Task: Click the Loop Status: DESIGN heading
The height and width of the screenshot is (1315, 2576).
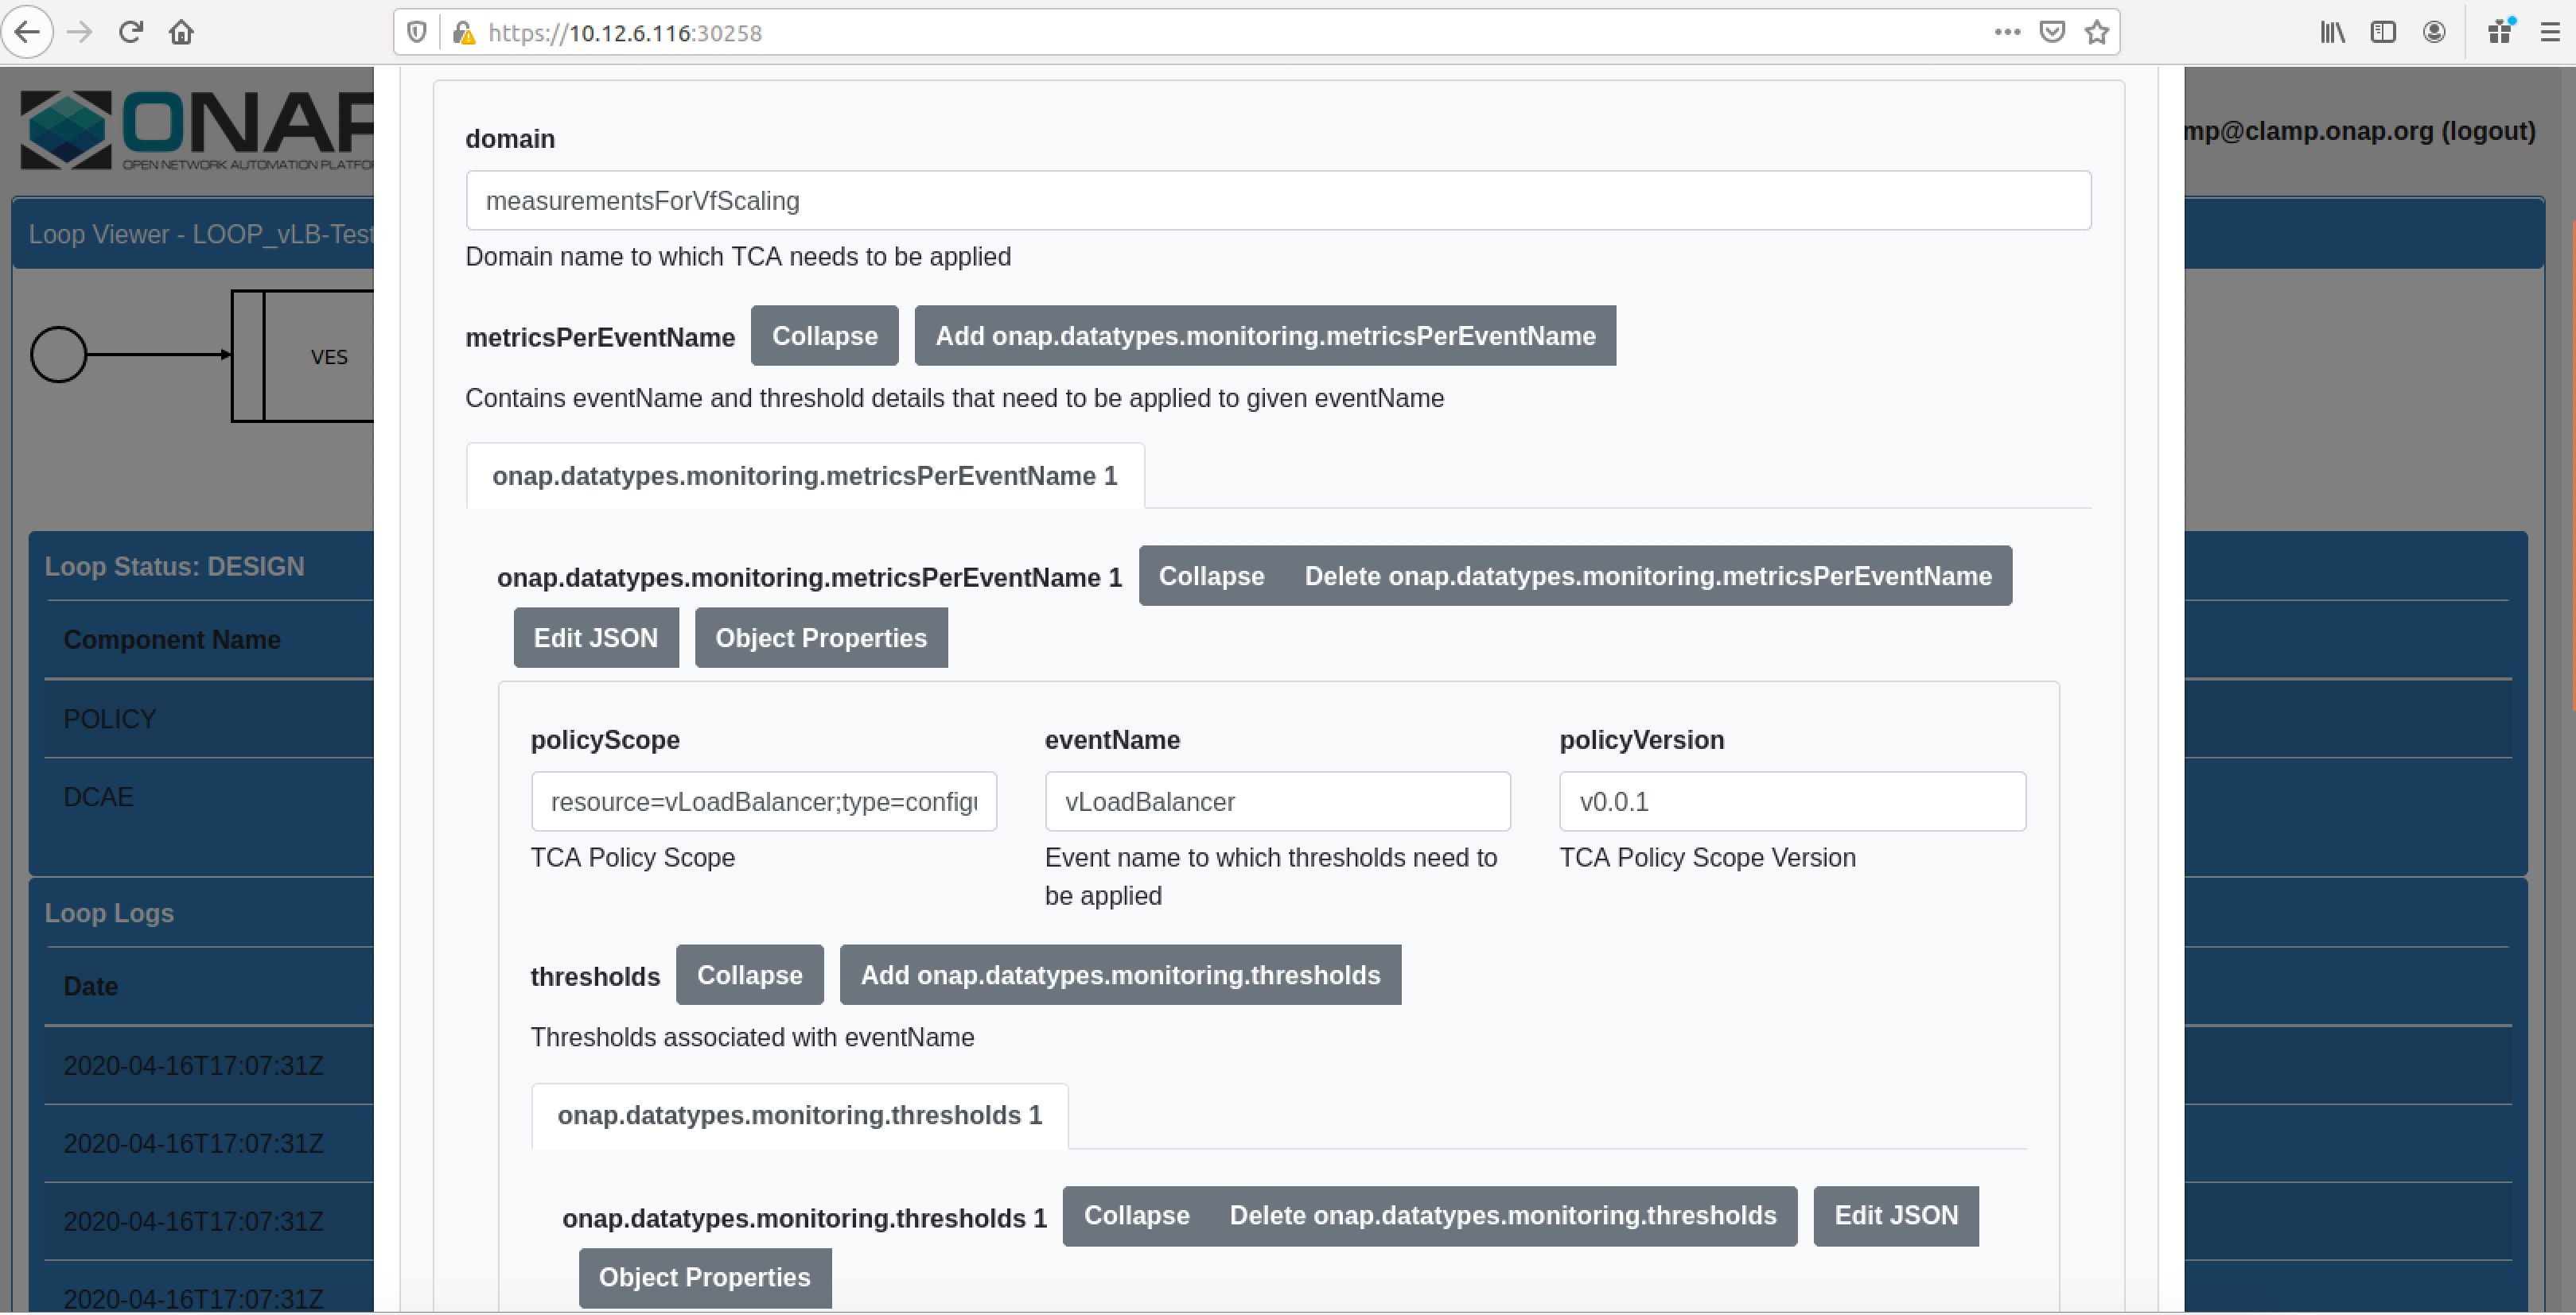Action: click(x=175, y=567)
